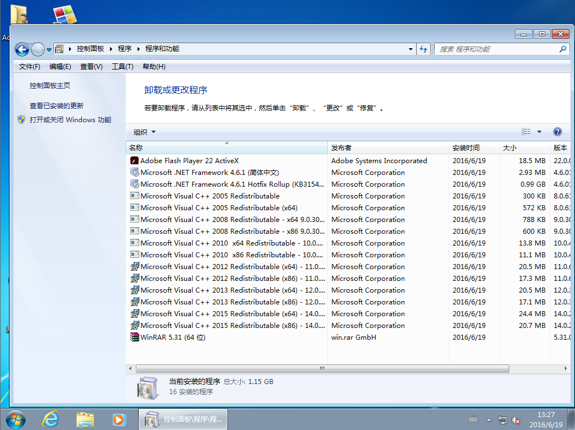Open the 工具(T) menu
575x430 pixels.
pyautogui.click(x=122, y=67)
